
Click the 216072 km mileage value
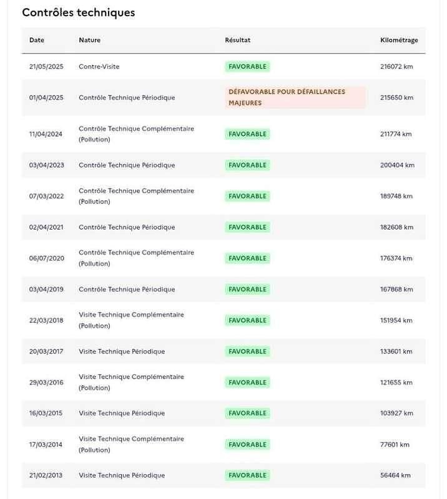[x=397, y=67]
